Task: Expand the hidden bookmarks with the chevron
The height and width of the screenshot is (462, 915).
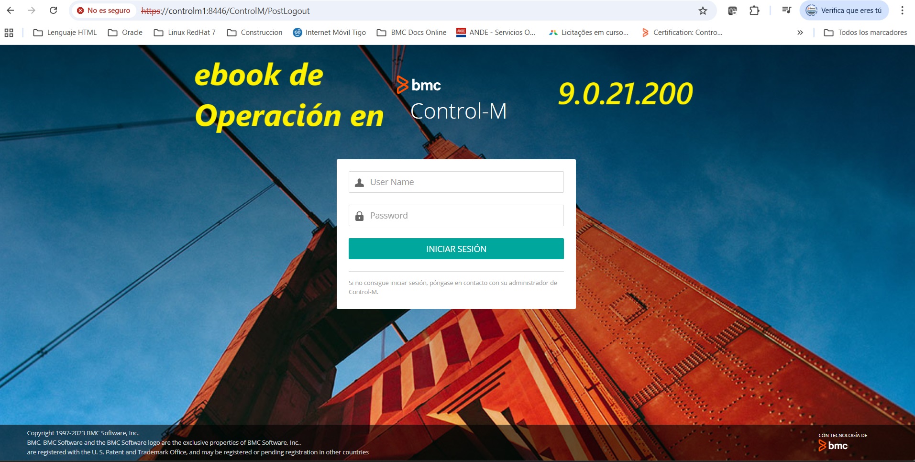Action: click(x=799, y=32)
